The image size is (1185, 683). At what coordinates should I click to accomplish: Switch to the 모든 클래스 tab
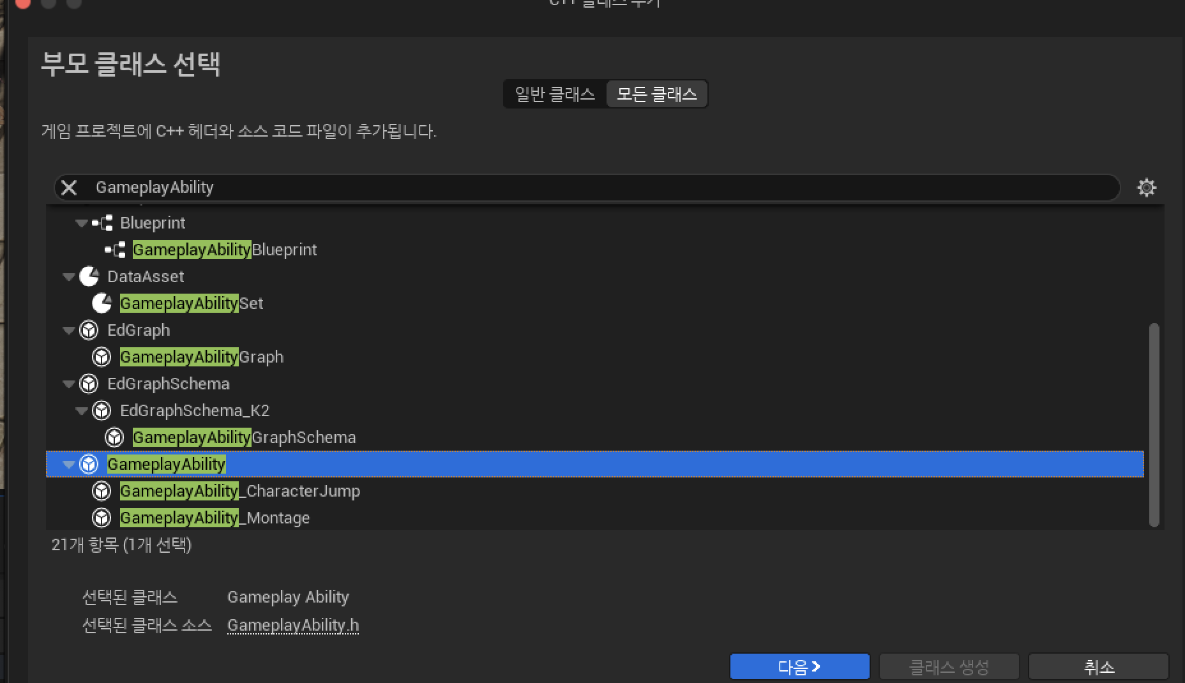(657, 94)
